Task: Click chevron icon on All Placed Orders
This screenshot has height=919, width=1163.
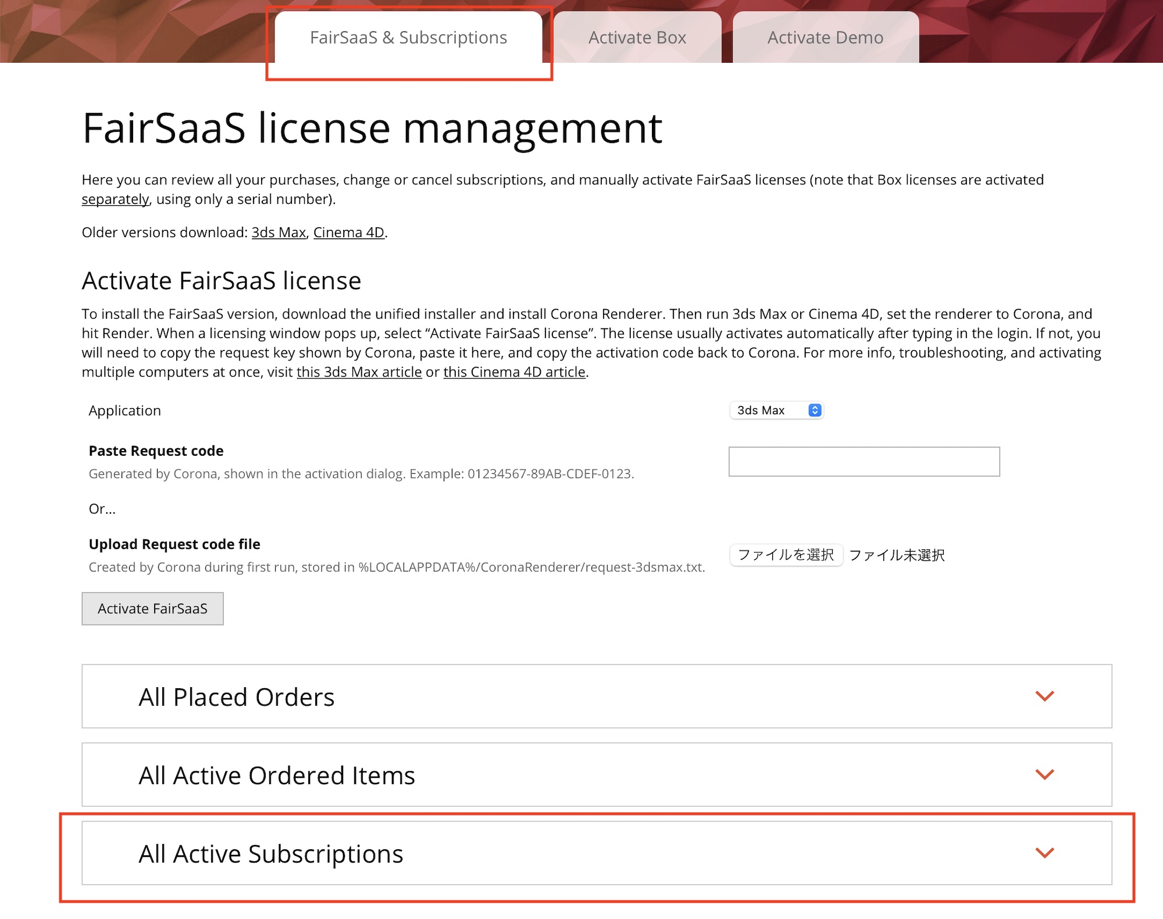Action: (1044, 696)
